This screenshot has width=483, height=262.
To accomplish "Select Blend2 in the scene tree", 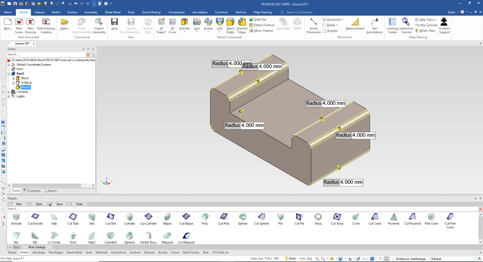I will pos(25,87).
